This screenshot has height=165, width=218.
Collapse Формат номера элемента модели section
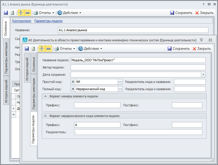pyautogui.click(x=46, y=96)
